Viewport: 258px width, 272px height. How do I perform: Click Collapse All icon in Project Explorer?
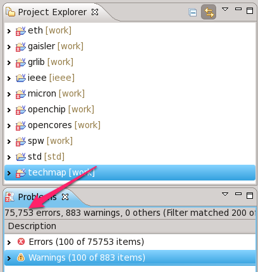click(192, 13)
